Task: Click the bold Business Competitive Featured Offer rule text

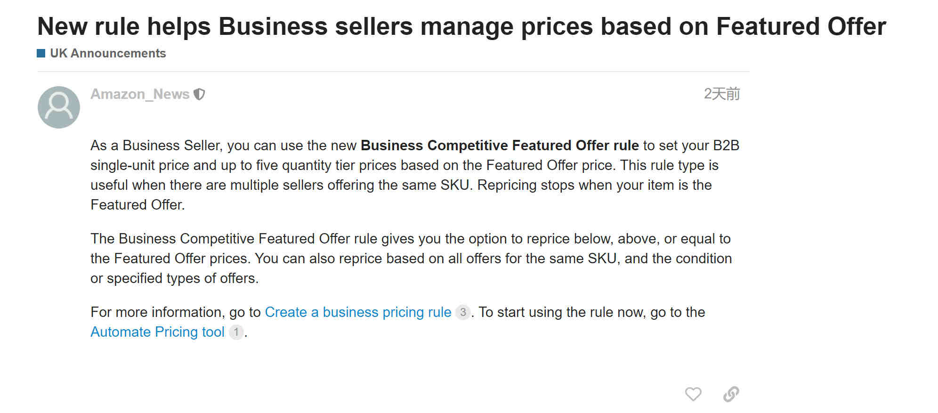Action: [500, 146]
